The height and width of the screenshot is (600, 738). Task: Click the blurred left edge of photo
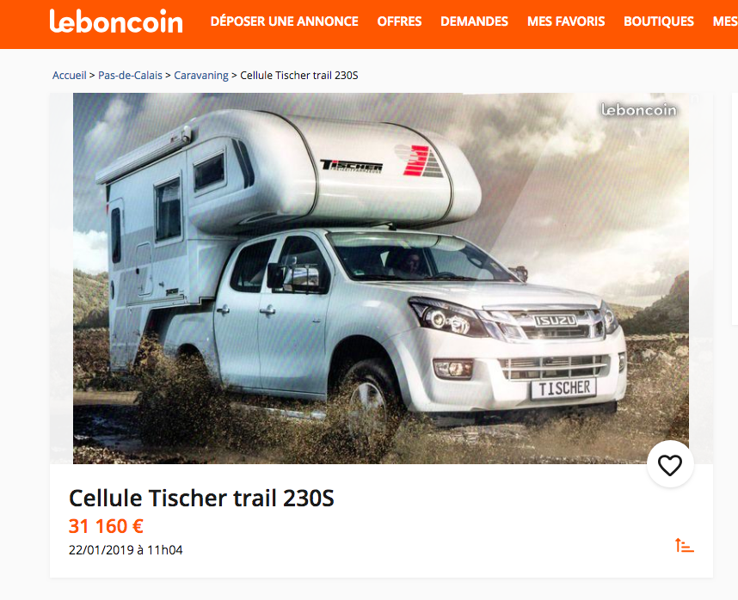61,279
